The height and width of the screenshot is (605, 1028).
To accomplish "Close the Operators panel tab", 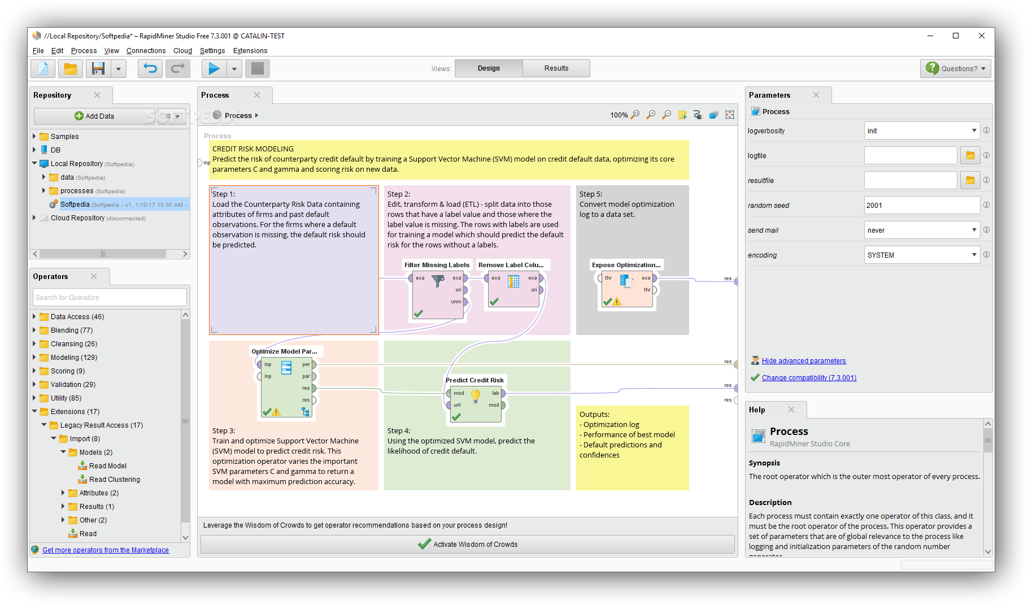I will [x=94, y=276].
